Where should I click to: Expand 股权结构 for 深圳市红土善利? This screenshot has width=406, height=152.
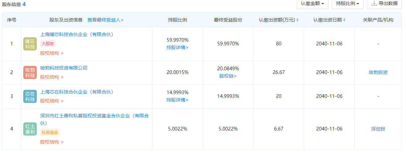(52, 142)
